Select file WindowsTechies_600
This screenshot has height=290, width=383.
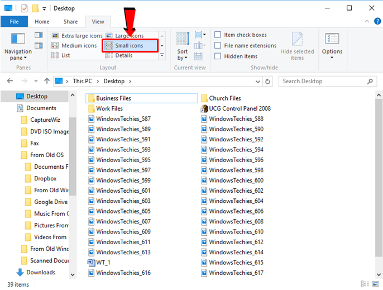click(232, 180)
